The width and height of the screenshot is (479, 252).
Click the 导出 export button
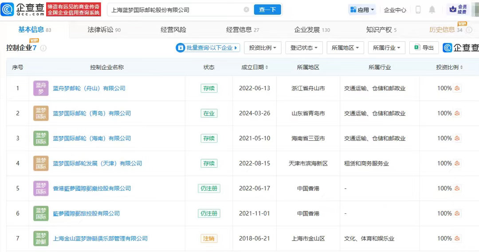pyautogui.click(x=424, y=48)
